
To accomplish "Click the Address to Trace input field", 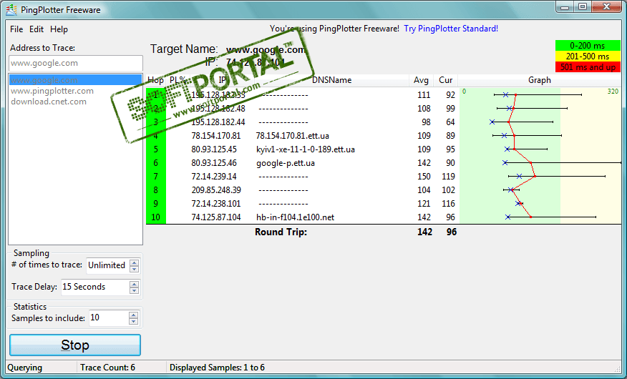I will click(76, 63).
